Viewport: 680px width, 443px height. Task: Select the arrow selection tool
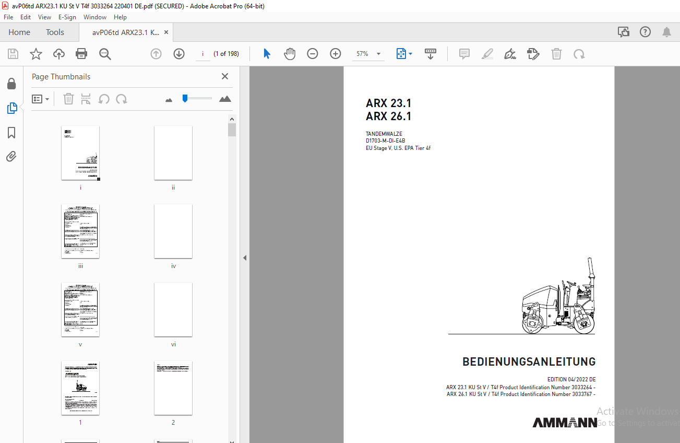(x=267, y=54)
